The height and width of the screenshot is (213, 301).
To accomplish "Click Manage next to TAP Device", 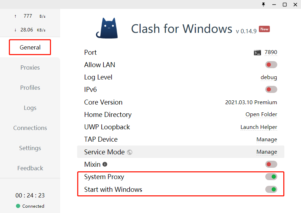I will click(267, 140).
